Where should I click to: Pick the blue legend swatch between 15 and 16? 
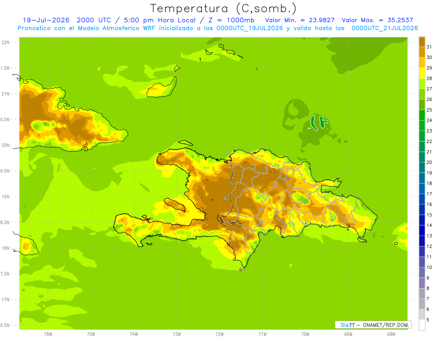coord(422,210)
